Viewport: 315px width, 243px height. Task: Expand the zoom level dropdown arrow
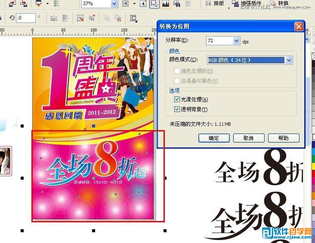tap(114, 3)
